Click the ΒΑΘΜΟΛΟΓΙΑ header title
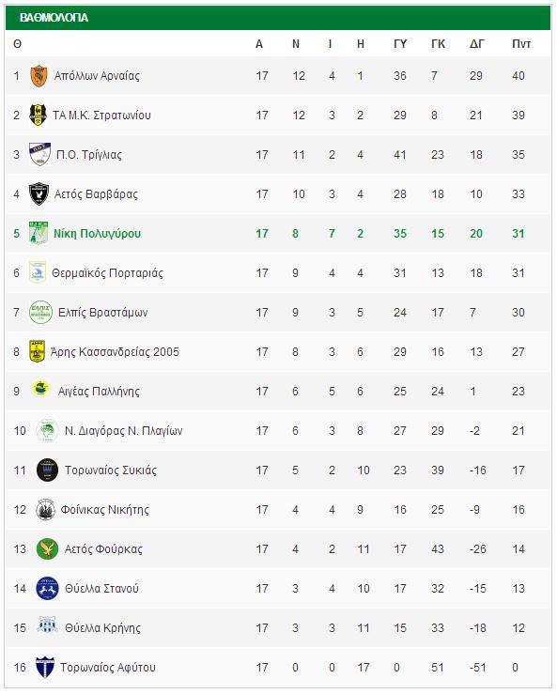This screenshot has width=557, height=694. point(54,18)
